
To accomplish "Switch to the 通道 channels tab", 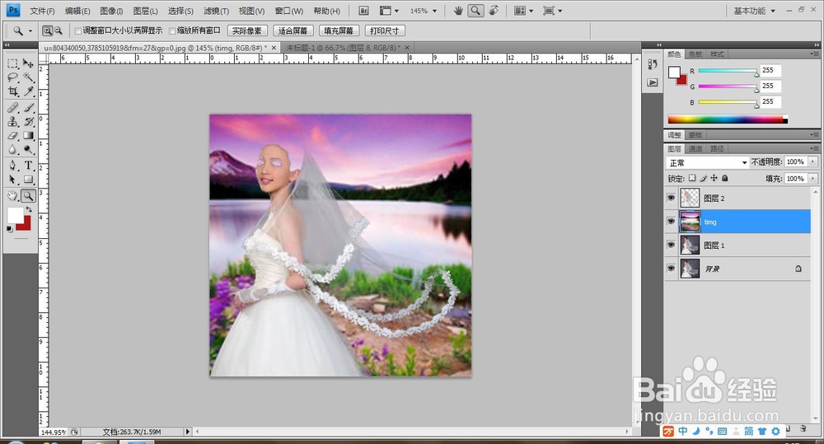I will tap(695, 149).
